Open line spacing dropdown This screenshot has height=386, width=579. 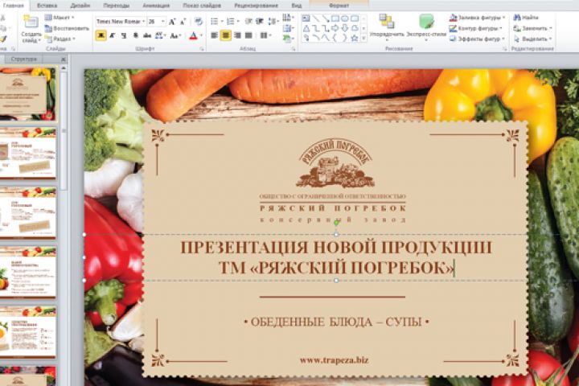[273, 22]
